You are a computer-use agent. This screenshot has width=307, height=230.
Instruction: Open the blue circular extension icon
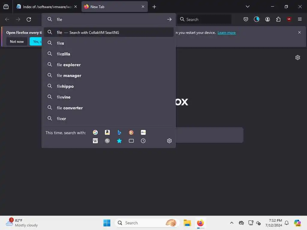257,19
